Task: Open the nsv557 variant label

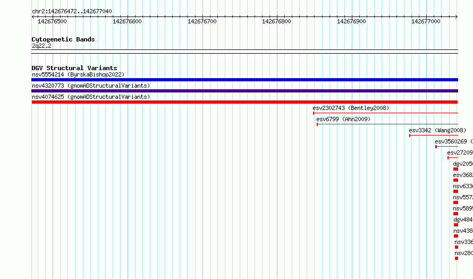Action: [463, 197]
